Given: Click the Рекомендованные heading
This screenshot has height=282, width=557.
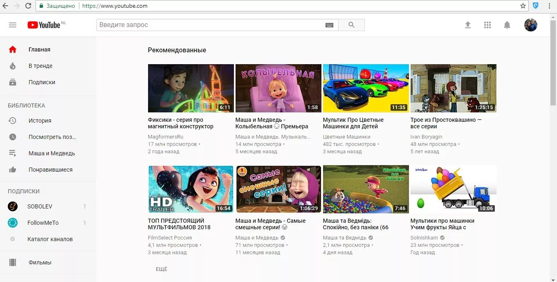Looking at the screenshot, I should coord(177,50).
